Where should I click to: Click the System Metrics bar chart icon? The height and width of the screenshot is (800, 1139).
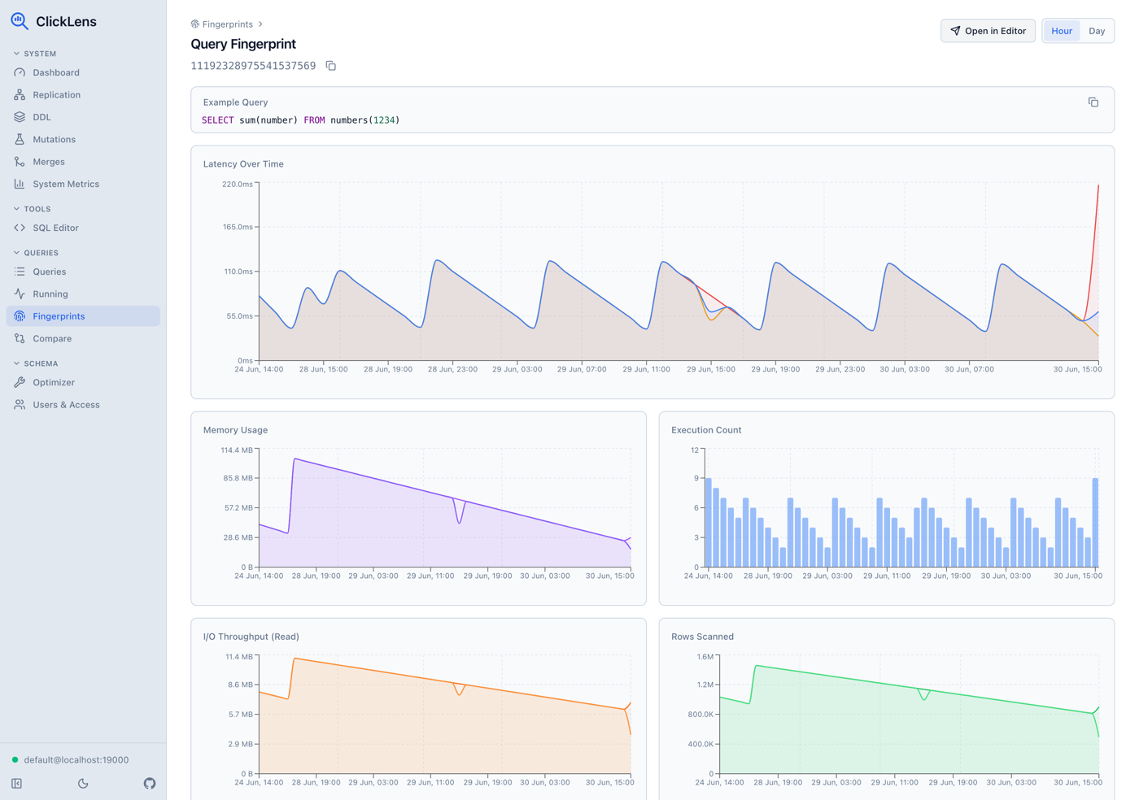point(20,184)
